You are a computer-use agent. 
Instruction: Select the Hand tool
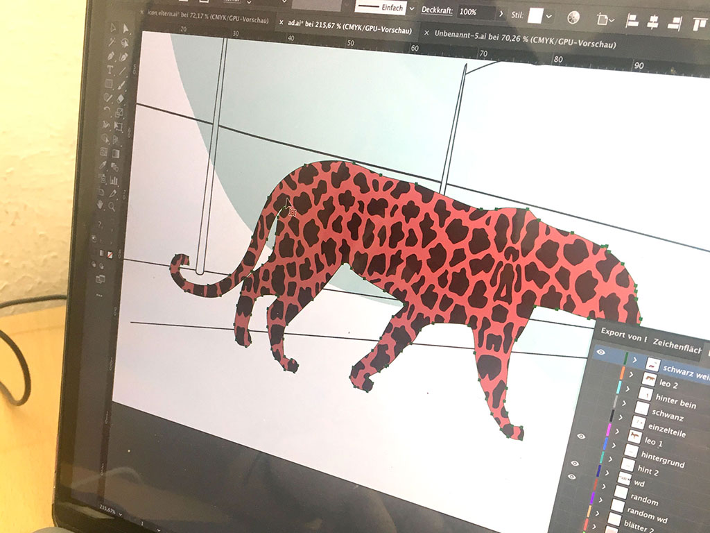tap(101, 205)
